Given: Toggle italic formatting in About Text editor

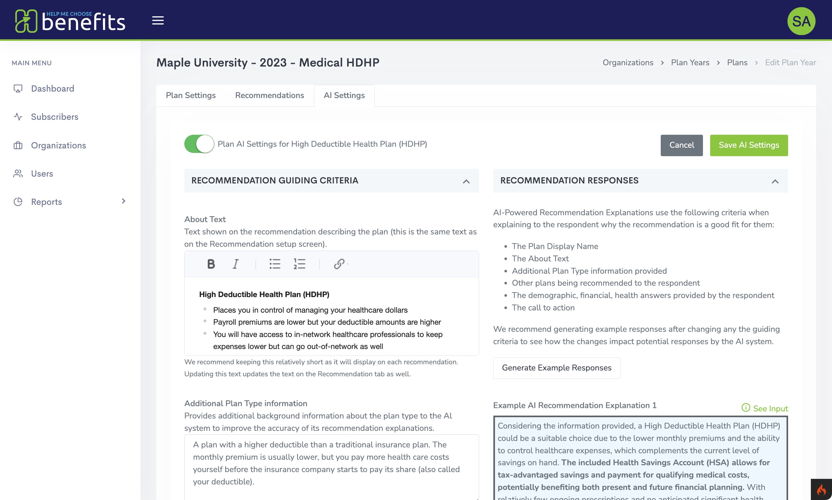Looking at the screenshot, I should tap(236, 264).
